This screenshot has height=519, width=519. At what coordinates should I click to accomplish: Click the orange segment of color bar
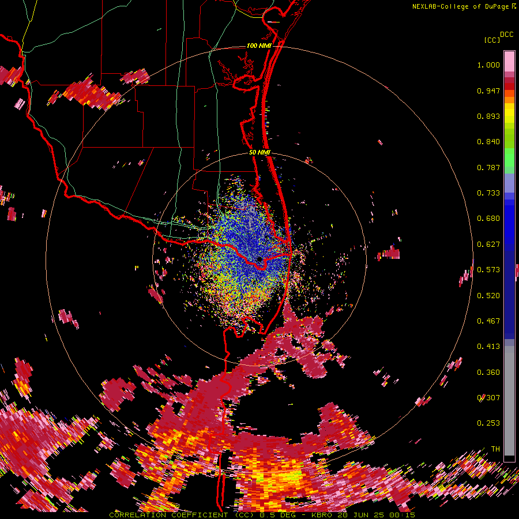(x=509, y=97)
